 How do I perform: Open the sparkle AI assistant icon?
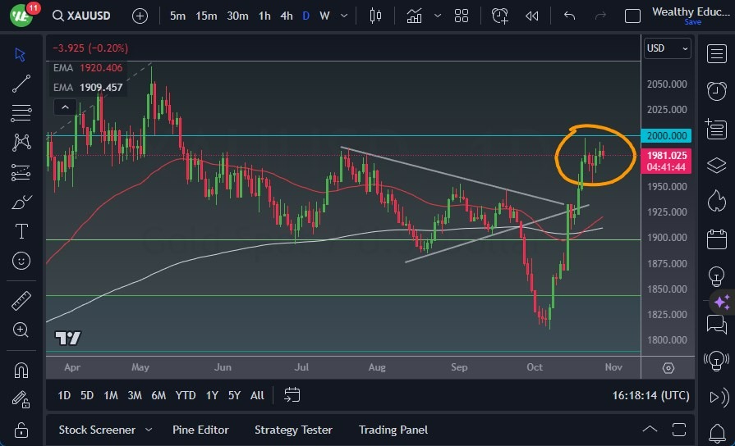(x=722, y=302)
